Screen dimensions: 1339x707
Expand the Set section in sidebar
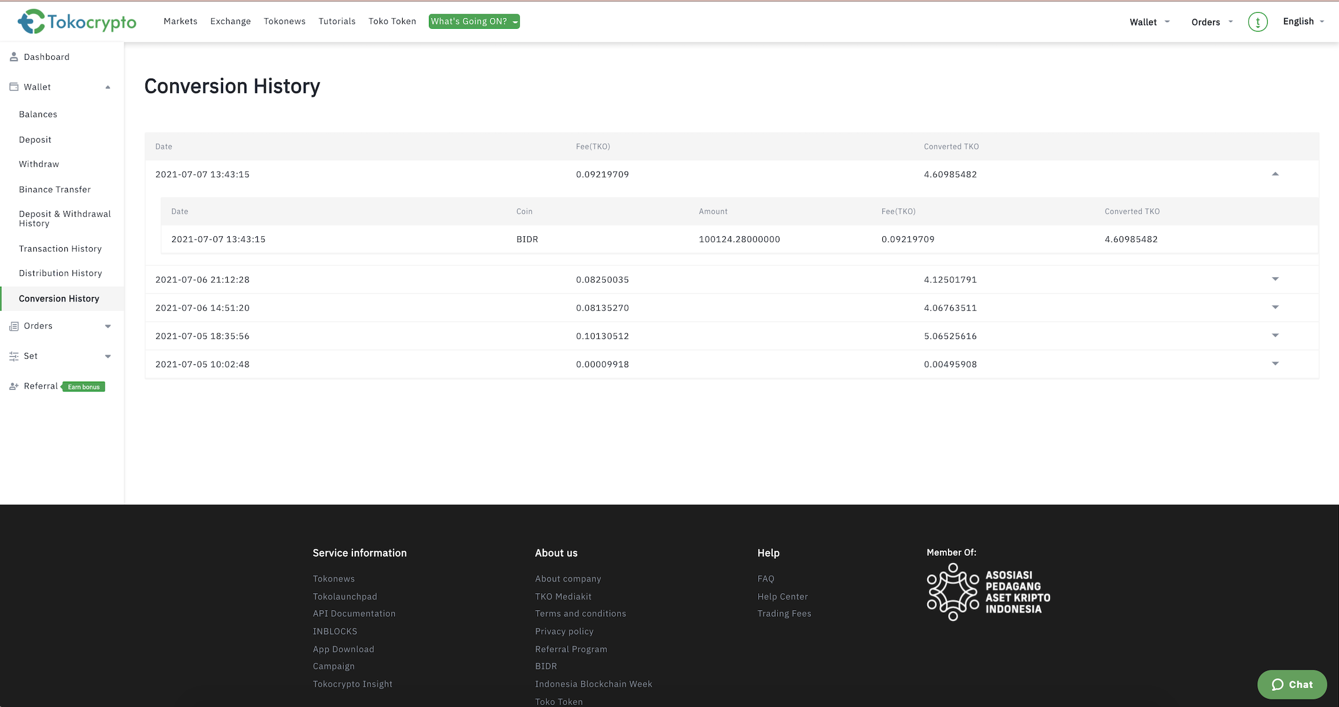pos(108,356)
